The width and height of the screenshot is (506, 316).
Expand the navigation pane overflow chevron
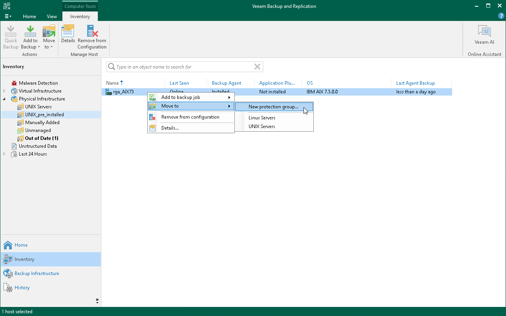click(97, 301)
